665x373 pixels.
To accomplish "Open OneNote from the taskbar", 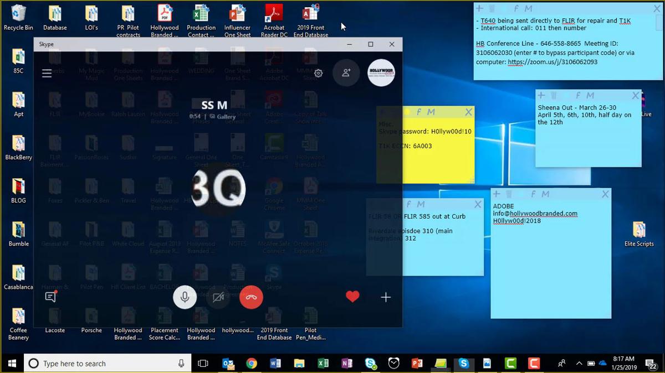I will pos(347,363).
